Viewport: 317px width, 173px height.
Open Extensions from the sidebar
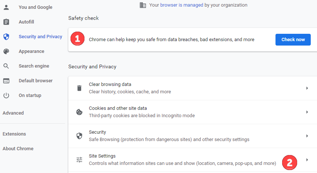pos(14,134)
